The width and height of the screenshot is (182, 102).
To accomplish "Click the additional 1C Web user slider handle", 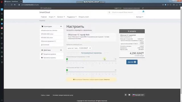I will tap(67, 59).
